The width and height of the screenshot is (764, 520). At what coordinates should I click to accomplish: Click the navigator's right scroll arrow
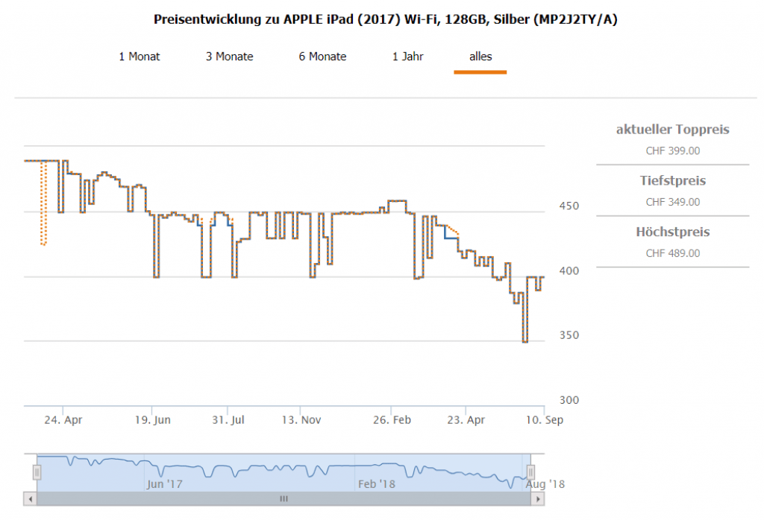point(538,498)
